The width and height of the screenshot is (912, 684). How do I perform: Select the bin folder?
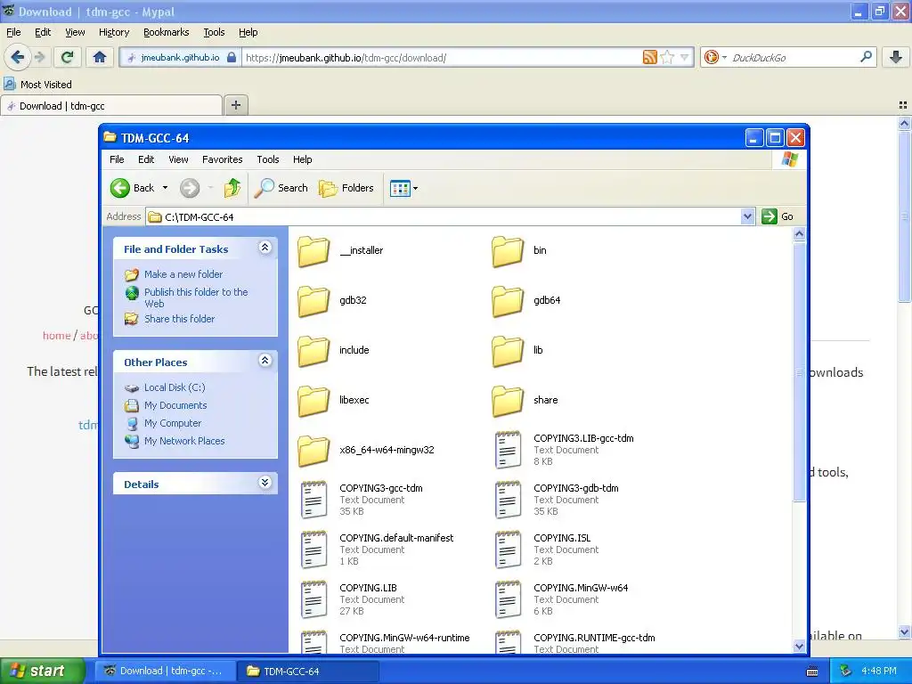click(x=519, y=250)
